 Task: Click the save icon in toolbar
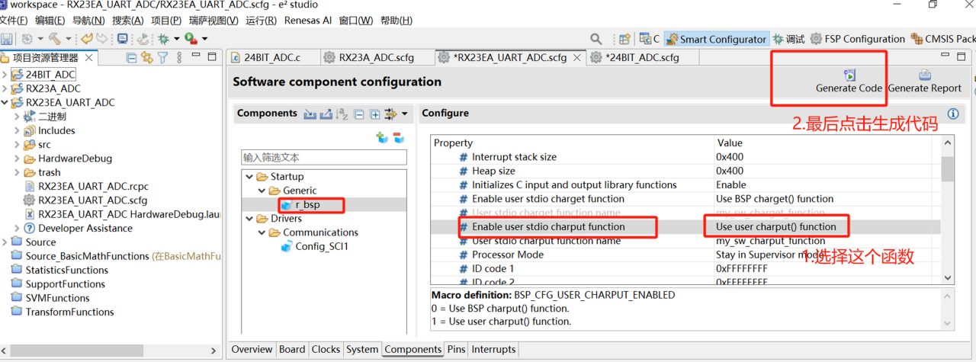(7, 39)
